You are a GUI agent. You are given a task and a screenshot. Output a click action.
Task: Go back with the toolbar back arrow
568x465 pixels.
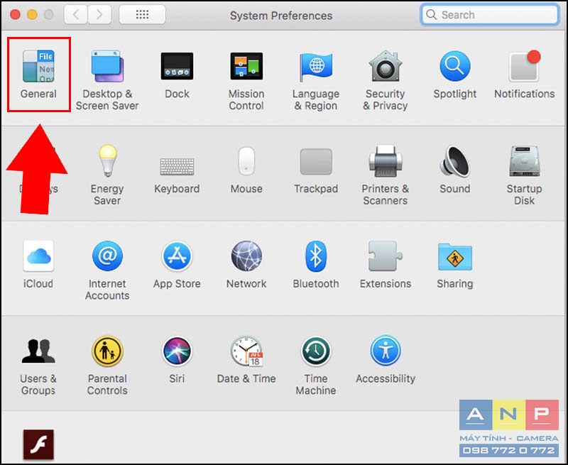click(x=76, y=15)
